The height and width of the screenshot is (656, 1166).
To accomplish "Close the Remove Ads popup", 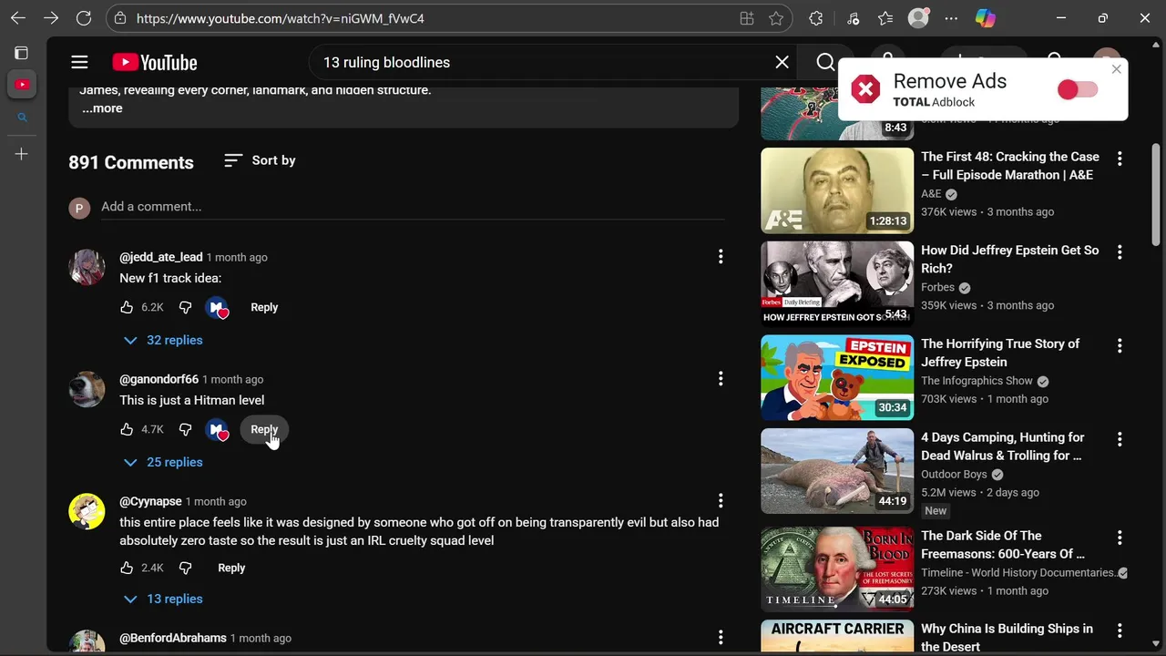I will [1116, 69].
